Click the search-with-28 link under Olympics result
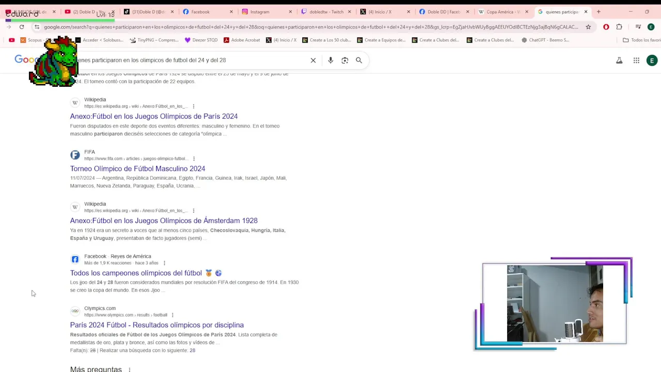The width and height of the screenshot is (661, 372). (192, 350)
